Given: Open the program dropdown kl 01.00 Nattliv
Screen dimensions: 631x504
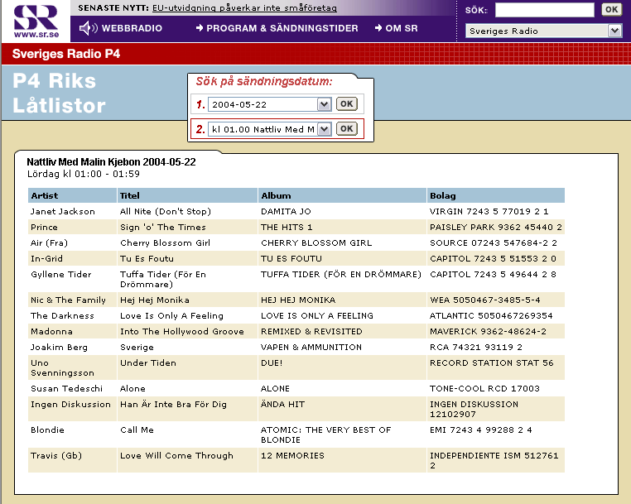Looking at the screenshot, I should coord(270,130).
